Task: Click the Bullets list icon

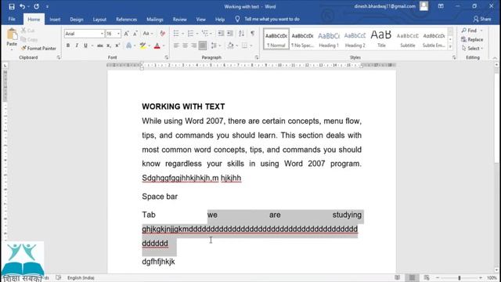Action: pyautogui.click(x=176, y=34)
